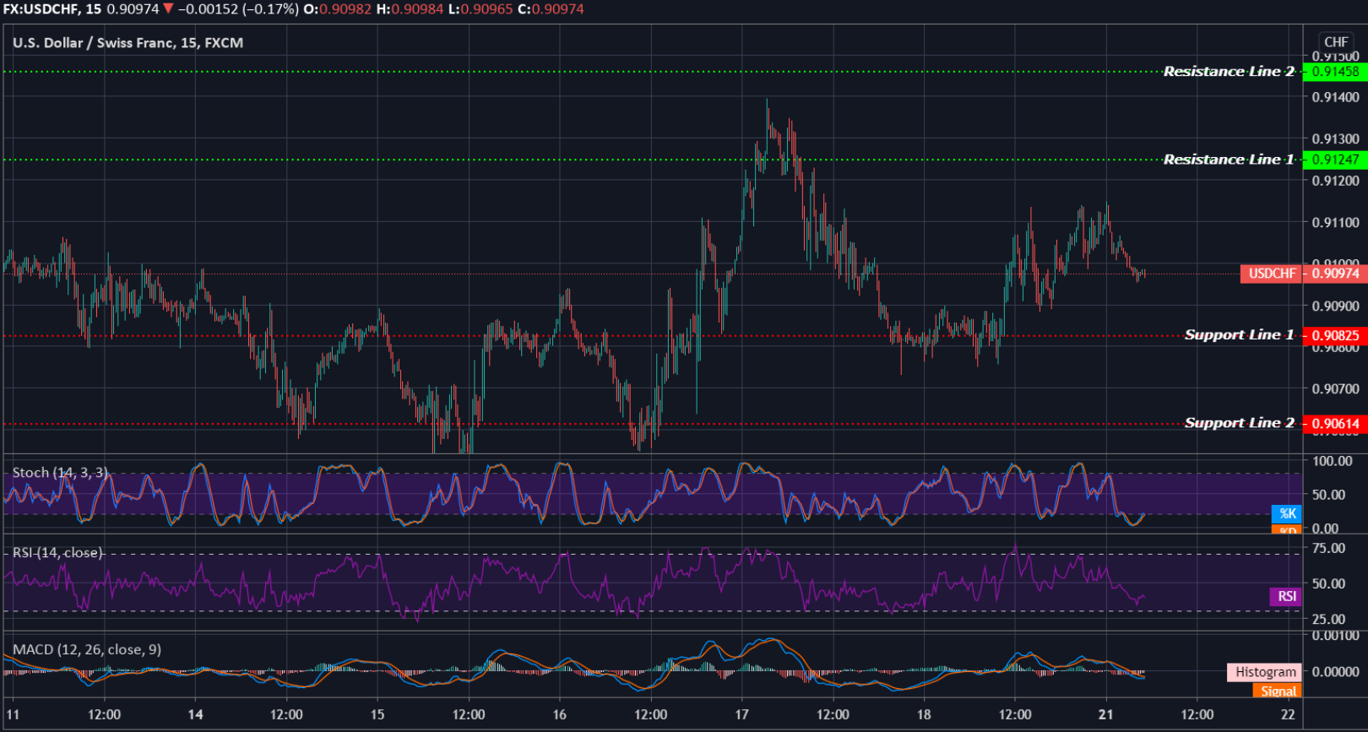1368x732 pixels.
Task: Click 0.90900 on the price scale
Action: pyautogui.click(x=1336, y=306)
